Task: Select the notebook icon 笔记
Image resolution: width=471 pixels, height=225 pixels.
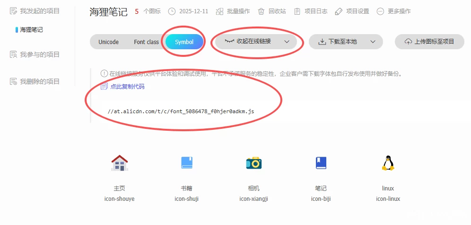Action: (321, 163)
